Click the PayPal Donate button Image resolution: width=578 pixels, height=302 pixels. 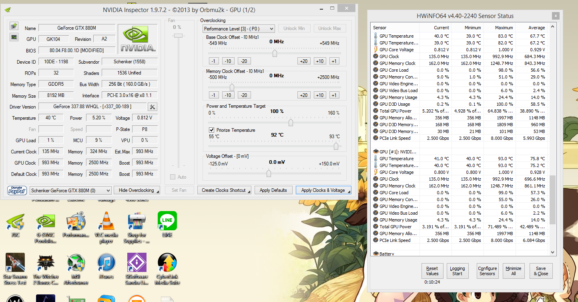[x=17, y=190]
